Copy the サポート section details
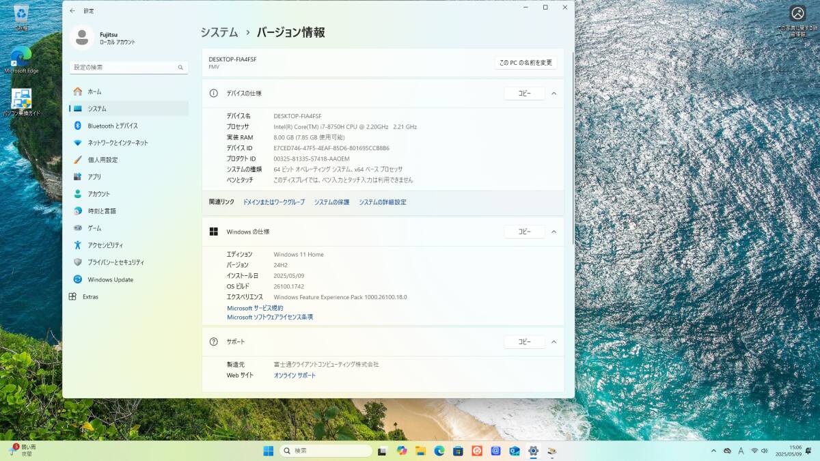Screen dimensions: 820x461 (524, 341)
